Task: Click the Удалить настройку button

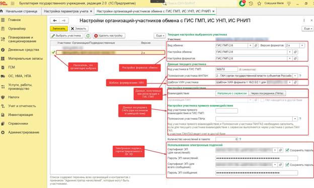Action: 109,36
